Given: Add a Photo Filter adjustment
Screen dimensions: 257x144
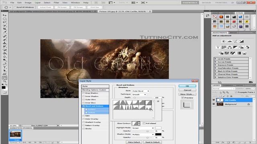Looking at the screenshot, I should tap(241, 47).
